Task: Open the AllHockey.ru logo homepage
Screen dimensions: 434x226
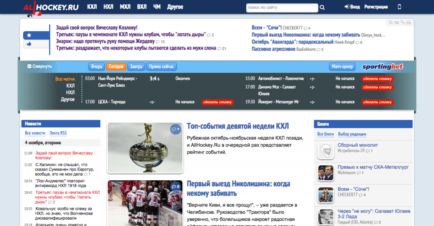Action: coord(51,8)
